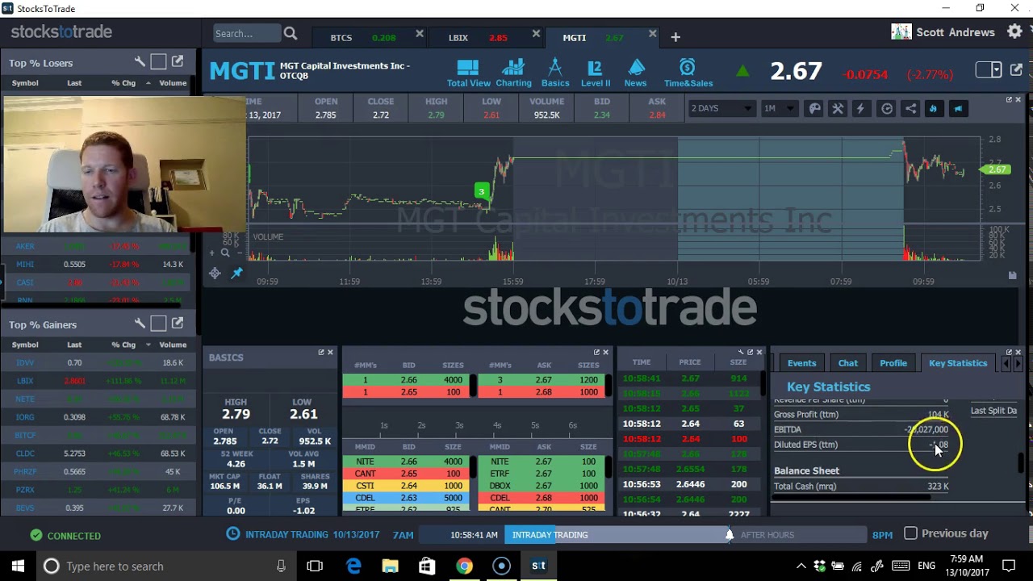Open settings gear next to Scott Andrews
The width and height of the screenshot is (1033, 581).
1015,32
